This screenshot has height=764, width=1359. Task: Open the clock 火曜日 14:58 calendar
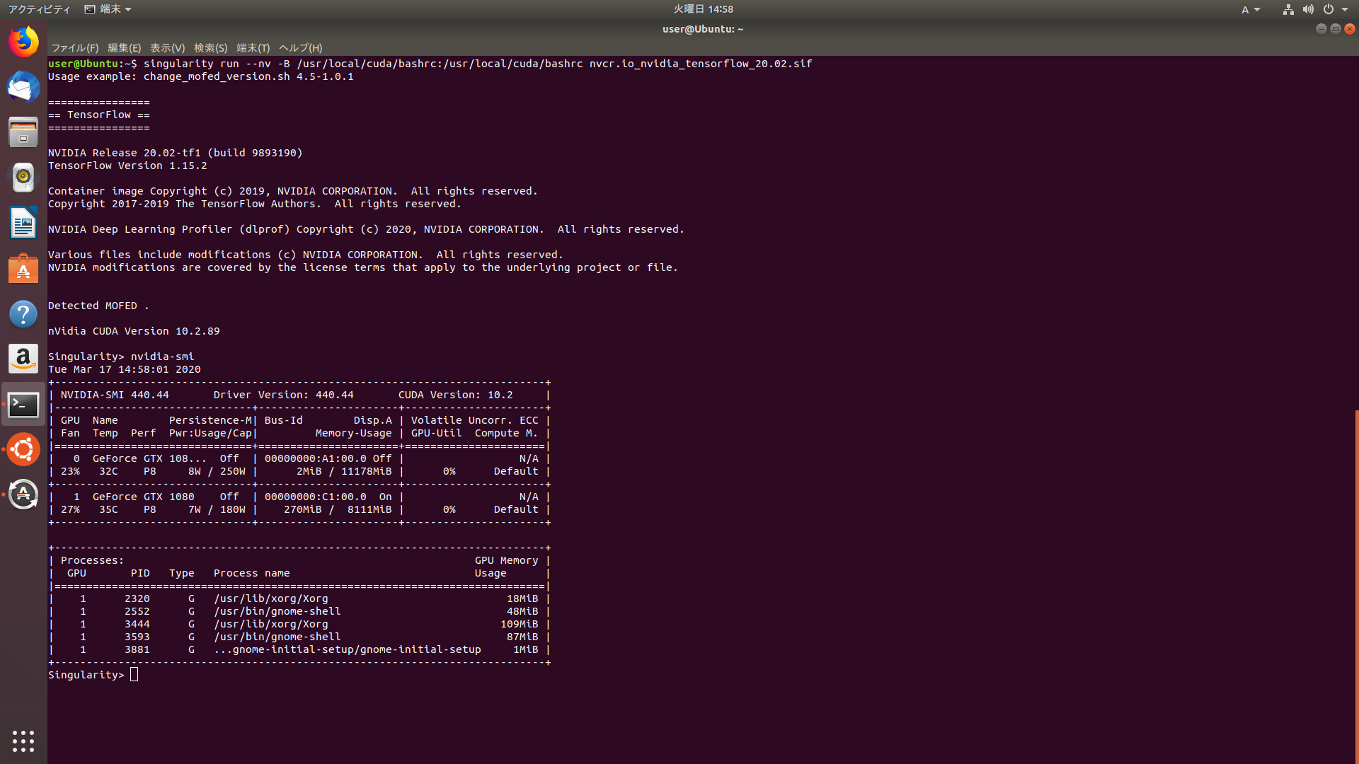point(703,9)
